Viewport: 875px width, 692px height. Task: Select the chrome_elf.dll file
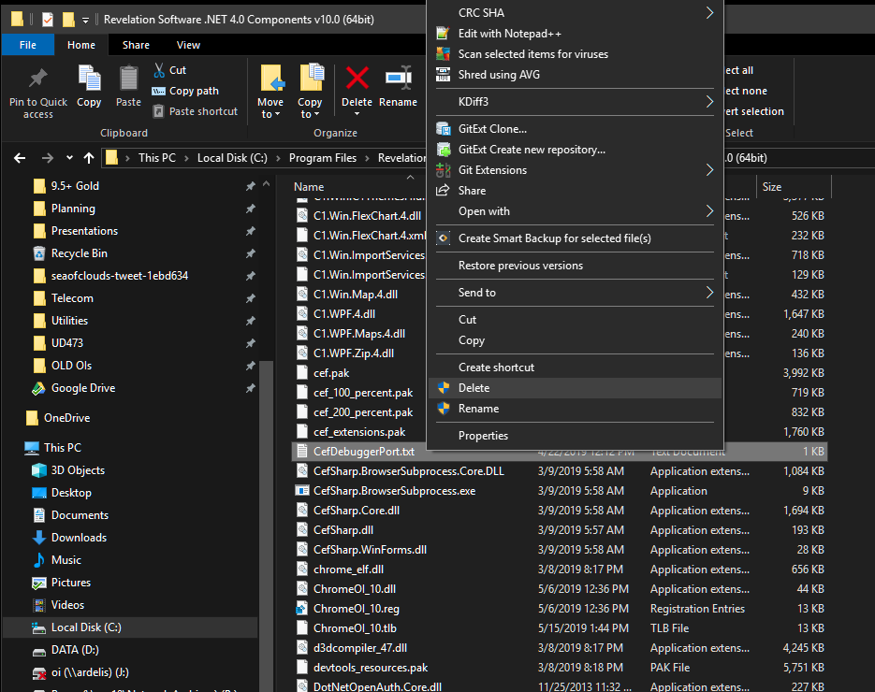[348, 569]
